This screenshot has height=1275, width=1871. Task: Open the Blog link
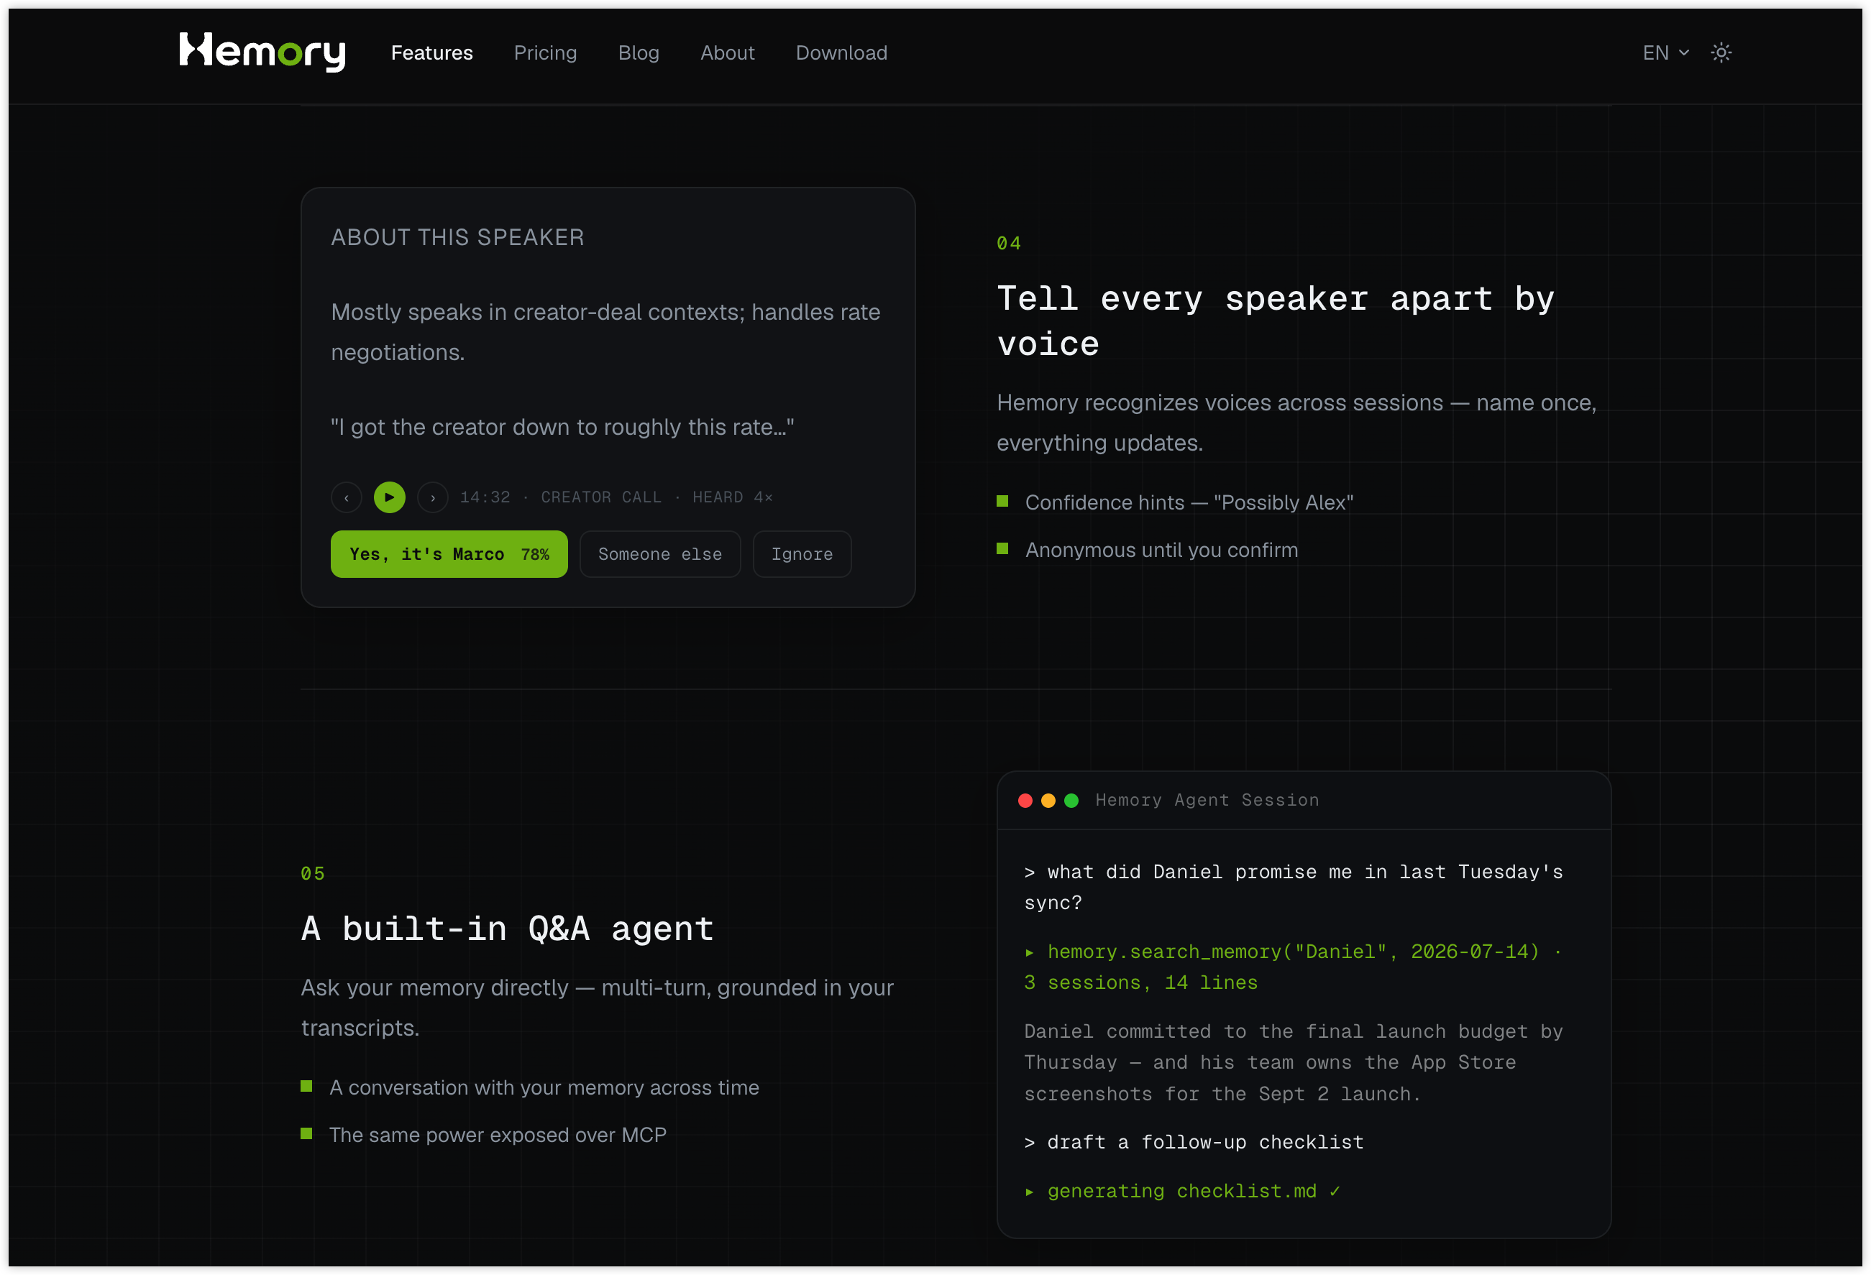[x=639, y=53]
